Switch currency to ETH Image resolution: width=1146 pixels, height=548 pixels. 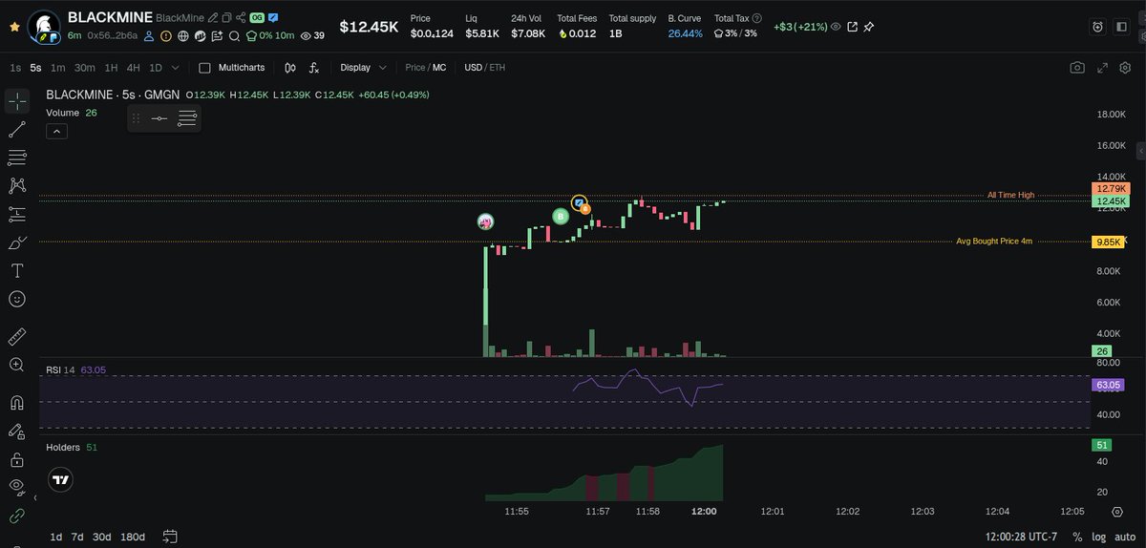coord(497,68)
